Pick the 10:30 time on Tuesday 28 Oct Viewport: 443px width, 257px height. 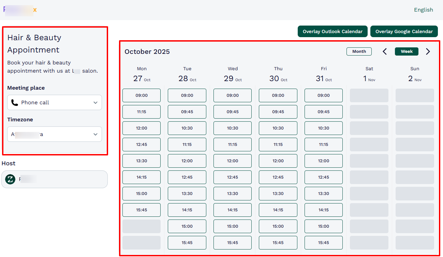pos(187,128)
